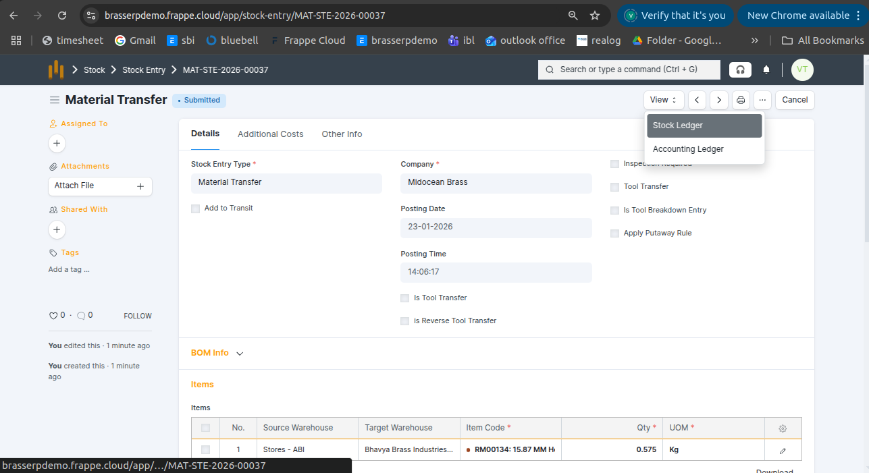Select Stock Ledger from View menu
Viewport: 869px width, 473px height.
pos(704,126)
